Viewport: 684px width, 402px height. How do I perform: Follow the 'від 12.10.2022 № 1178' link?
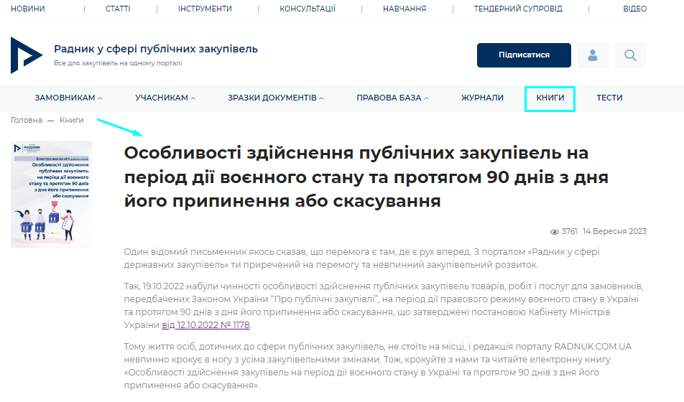point(205,325)
